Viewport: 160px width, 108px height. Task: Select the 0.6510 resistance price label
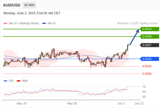(149, 29)
